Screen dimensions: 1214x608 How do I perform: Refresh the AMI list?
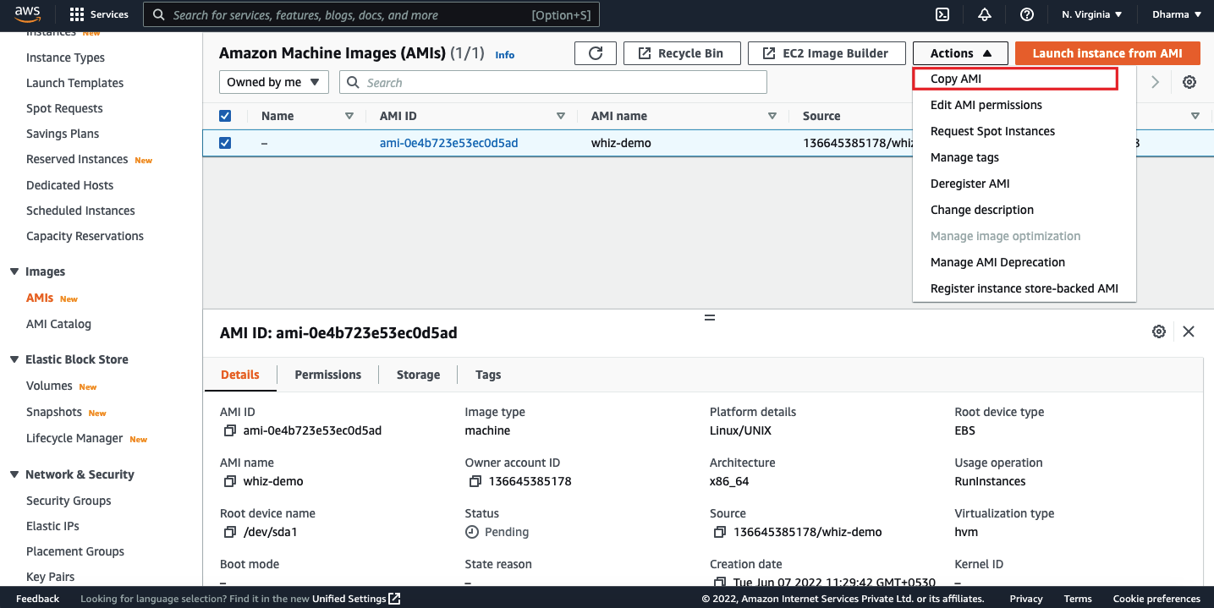tap(596, 53)
